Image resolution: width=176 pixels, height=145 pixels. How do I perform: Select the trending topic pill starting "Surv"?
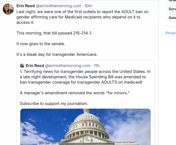point(171,9)
